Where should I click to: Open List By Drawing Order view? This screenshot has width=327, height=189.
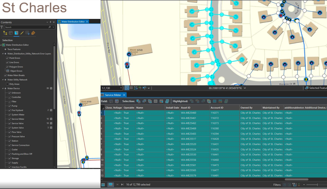click(x=5, y=33)
